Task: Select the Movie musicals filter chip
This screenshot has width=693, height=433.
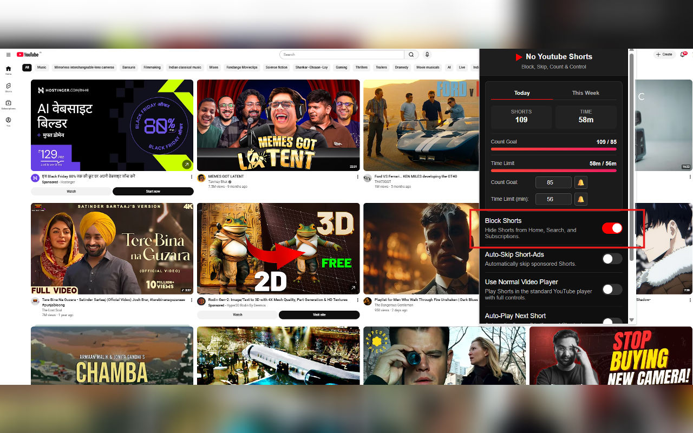Action: coord(428,68)
